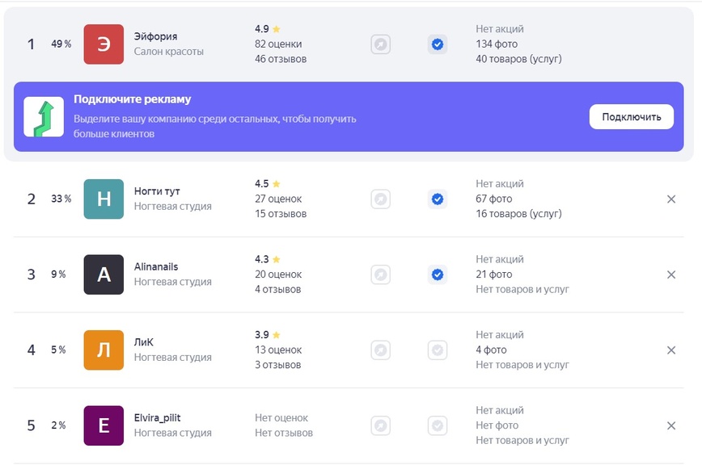Click the blue verified badge for Ногти тут

click(x=438, y=199)
